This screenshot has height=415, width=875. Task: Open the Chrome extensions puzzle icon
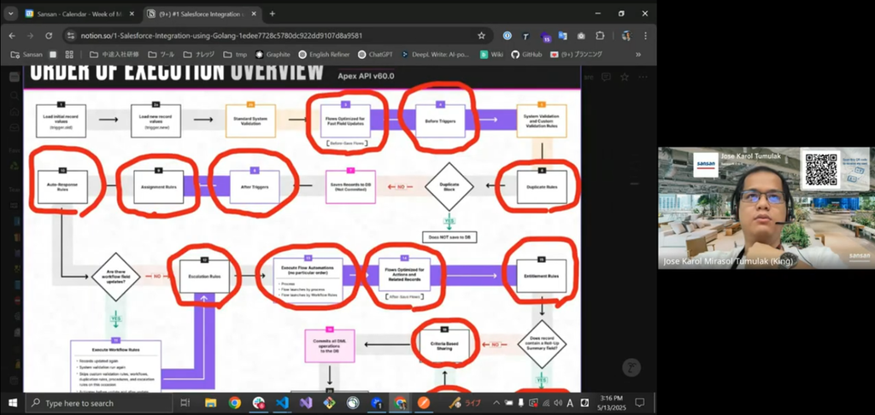[x=599, y=35]
